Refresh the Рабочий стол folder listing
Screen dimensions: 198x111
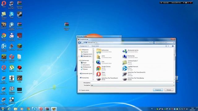(152, 43)
